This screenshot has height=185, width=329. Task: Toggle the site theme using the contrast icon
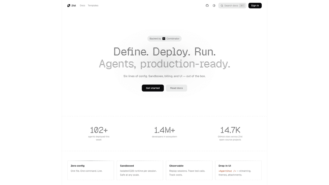click(214, 5)
